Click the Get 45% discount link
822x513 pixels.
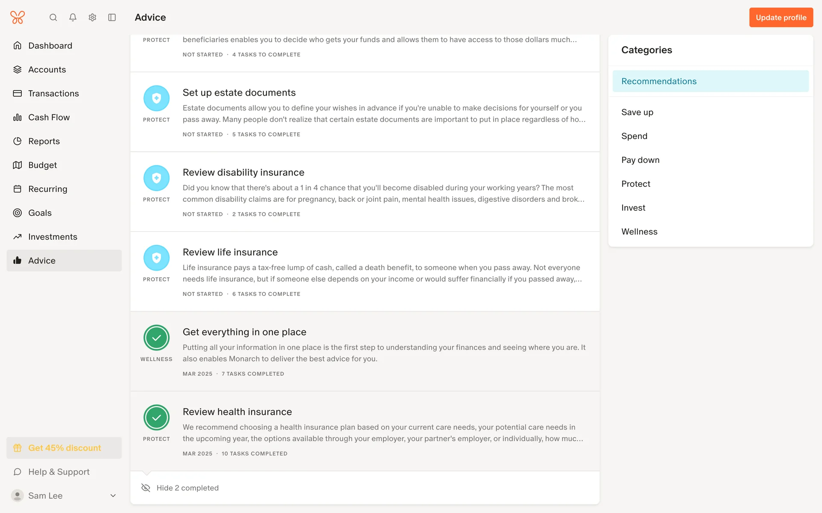point(64,448)
